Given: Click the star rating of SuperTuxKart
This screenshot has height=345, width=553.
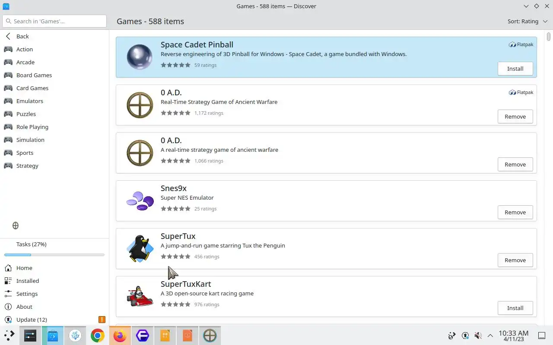Looking at the screenshot, I should (175, 304).
